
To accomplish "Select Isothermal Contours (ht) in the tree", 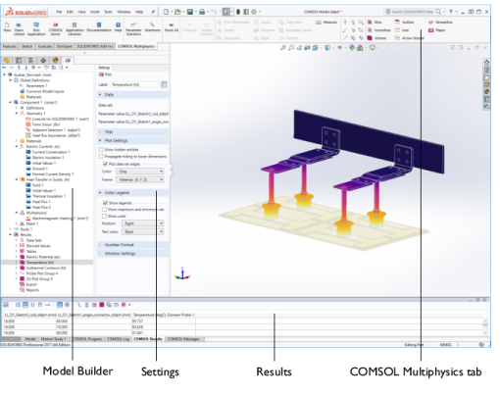I will pyautogui.click(x=46, y=268).
